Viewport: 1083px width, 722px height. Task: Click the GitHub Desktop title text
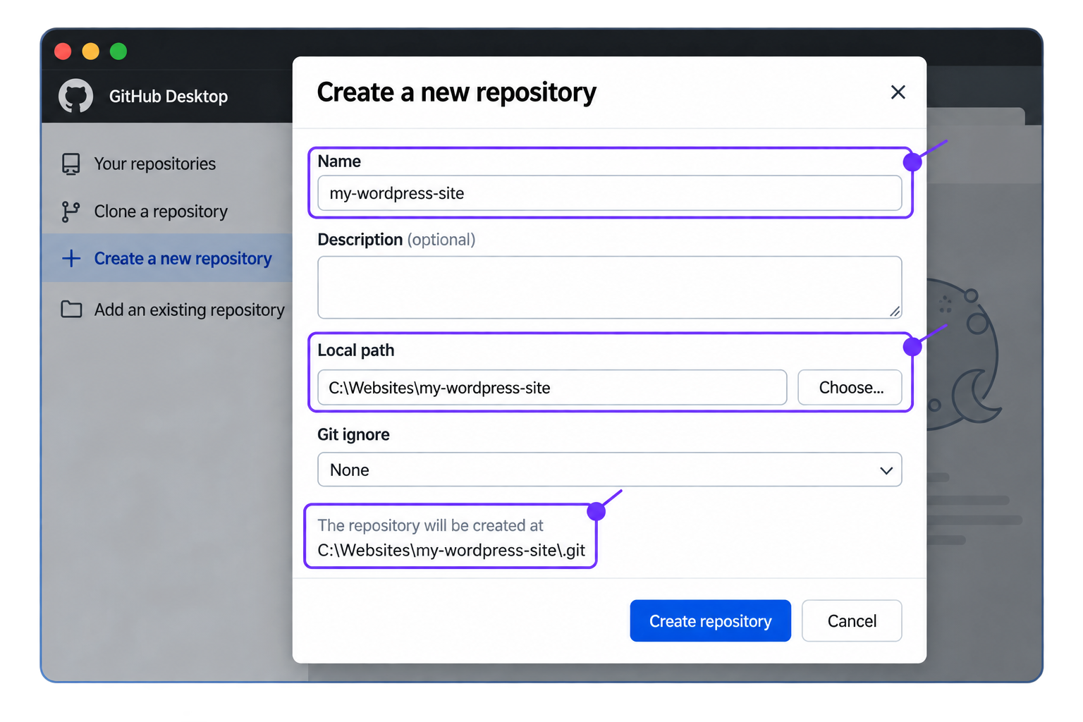coord(169,97)
